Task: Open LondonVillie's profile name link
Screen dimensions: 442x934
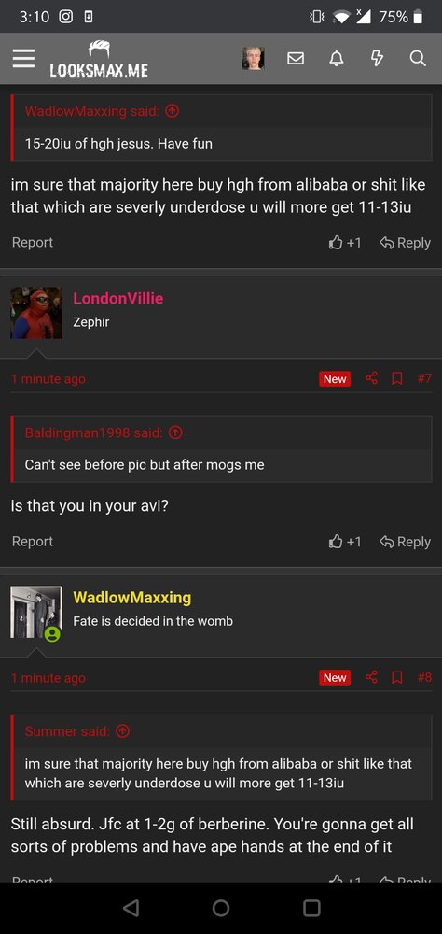Action: click(117, 299)
